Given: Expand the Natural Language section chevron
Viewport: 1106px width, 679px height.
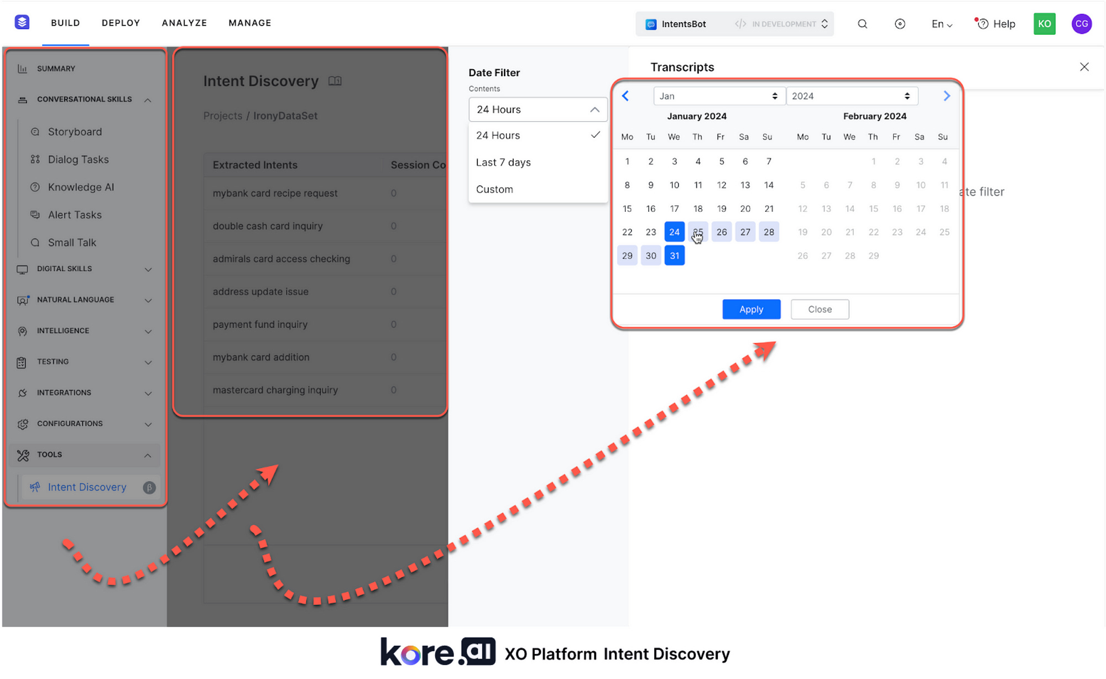Looking at the screenshot, I should (148, 300).
